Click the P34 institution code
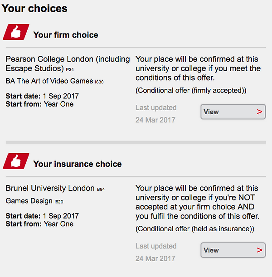The height and width of the screenshot is (277, 272). tap(70, 70)
